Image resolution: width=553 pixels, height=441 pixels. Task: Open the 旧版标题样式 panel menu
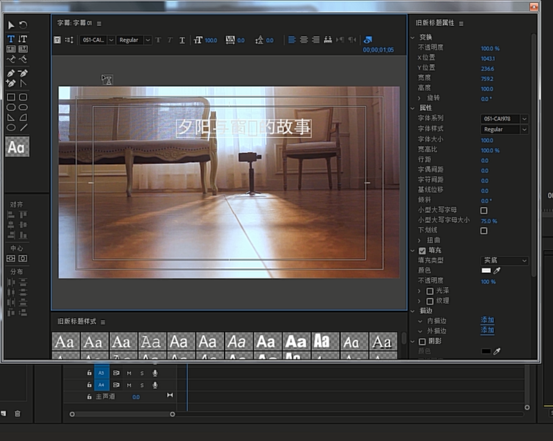pyautogui.click(x=103, y=322)
